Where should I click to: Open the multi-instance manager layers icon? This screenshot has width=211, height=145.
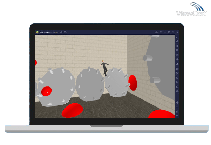click(x=177, y=87)
